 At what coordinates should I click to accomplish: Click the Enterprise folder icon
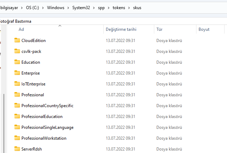coord(17,73)
